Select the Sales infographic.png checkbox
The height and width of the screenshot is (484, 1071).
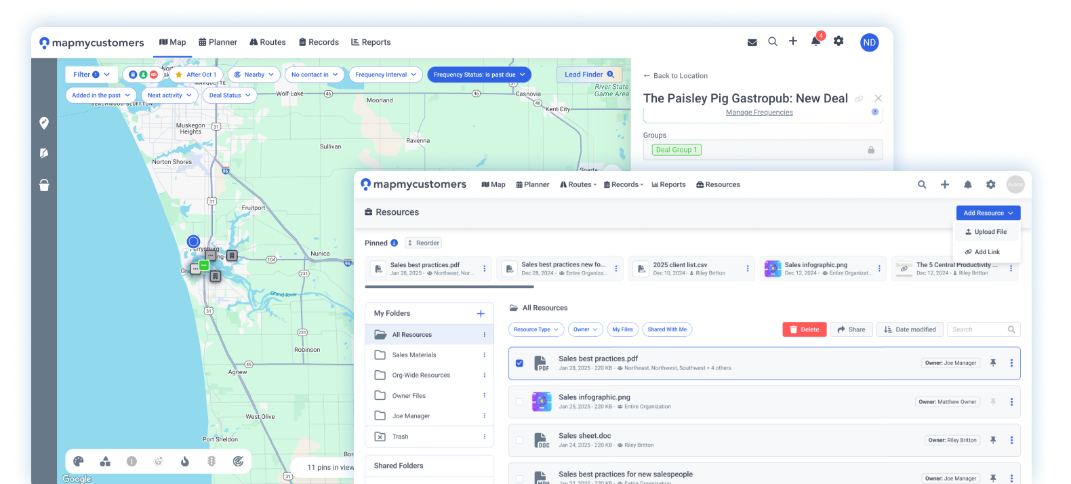(x=519, y=402)
